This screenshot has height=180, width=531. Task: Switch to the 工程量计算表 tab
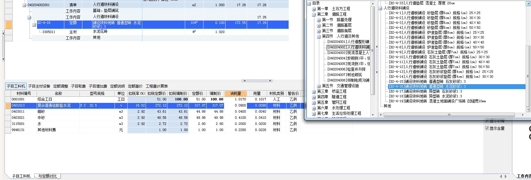point(157,86)
